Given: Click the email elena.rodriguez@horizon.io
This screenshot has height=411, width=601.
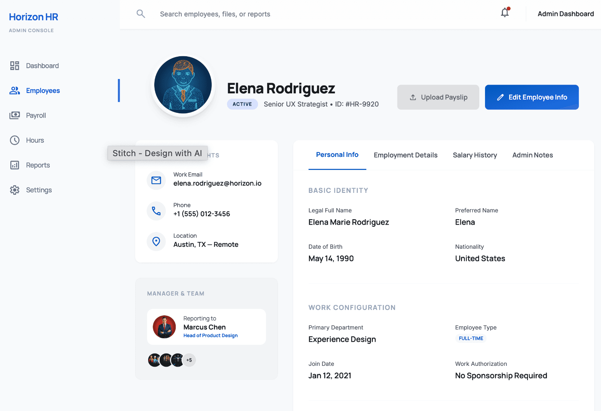Looking at the screenshot, I should [217, 183].
